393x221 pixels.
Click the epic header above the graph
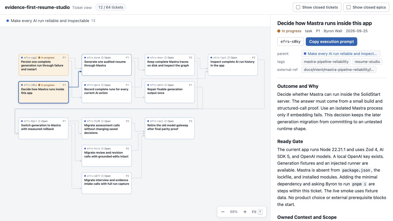[51, 21]
